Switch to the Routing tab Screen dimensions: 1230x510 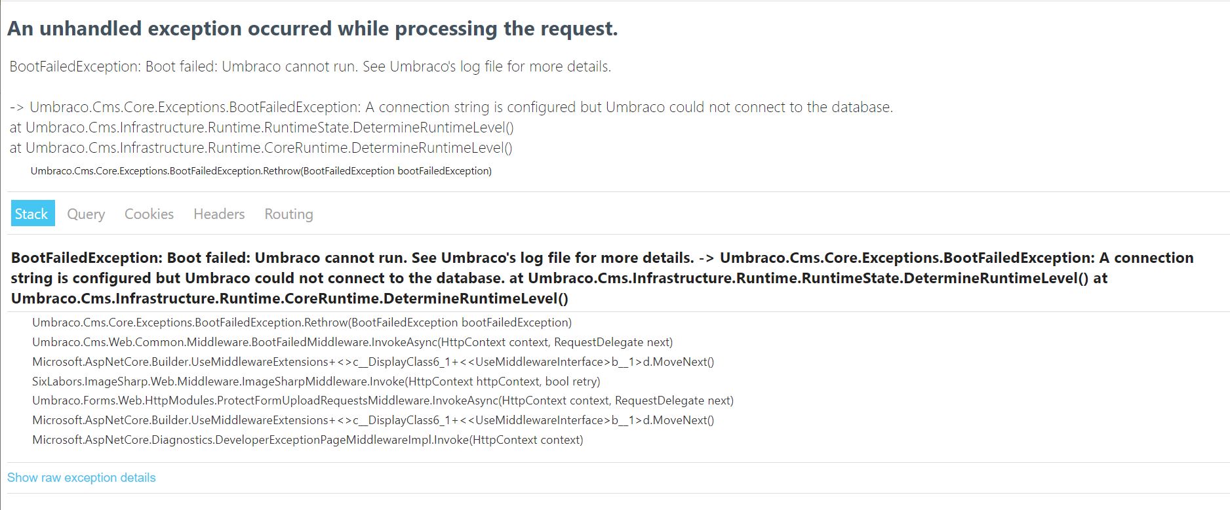pyautogui.click(x=288, y=214)
